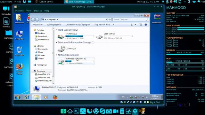Click volume icon in Windows tray

pos(146,97)
